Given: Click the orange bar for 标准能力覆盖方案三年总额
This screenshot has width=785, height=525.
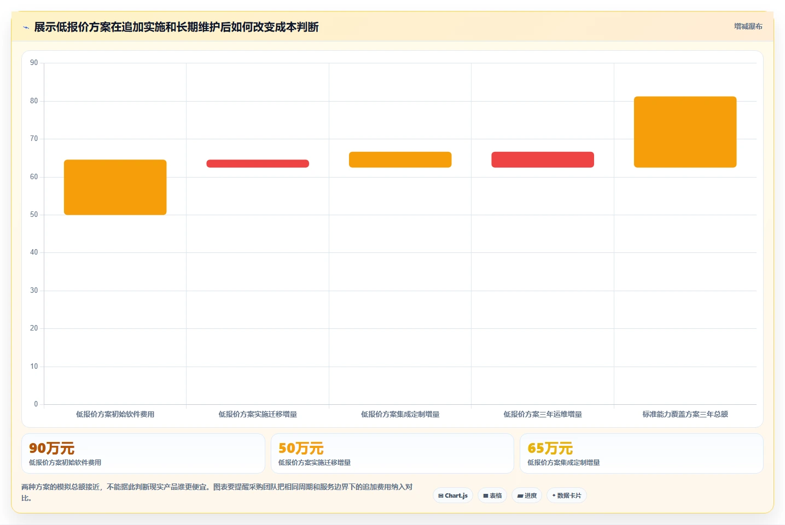Looking at the screenshot, I should click(685, 132).
